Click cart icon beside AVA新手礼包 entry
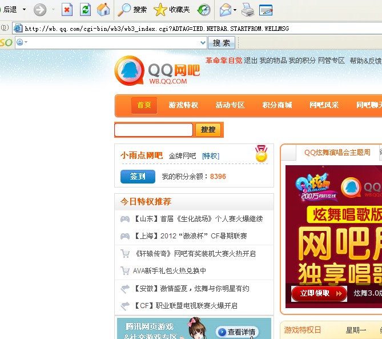 coord(125,271)
